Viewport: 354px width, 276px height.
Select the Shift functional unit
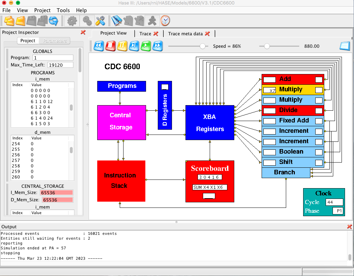click(x=293, y=162)
